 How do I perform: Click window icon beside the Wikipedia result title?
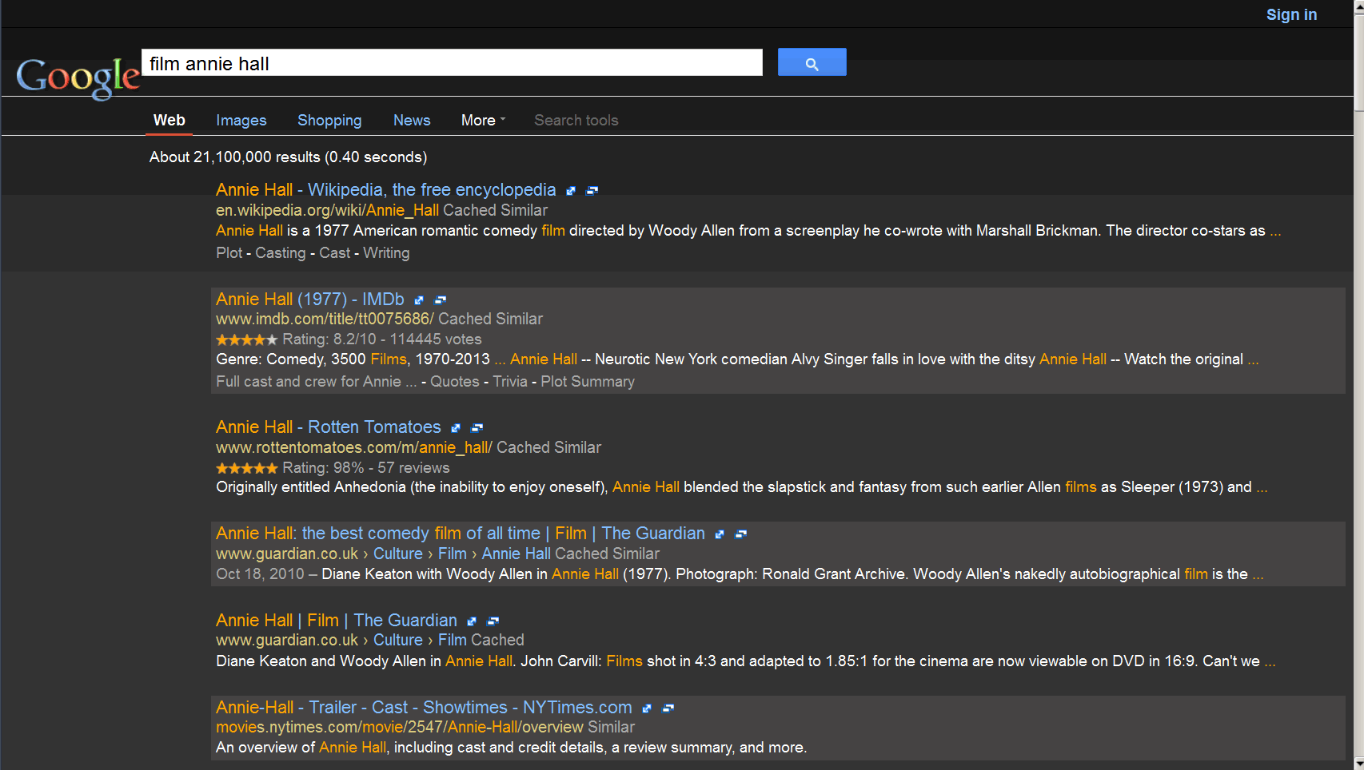[592, 191]
